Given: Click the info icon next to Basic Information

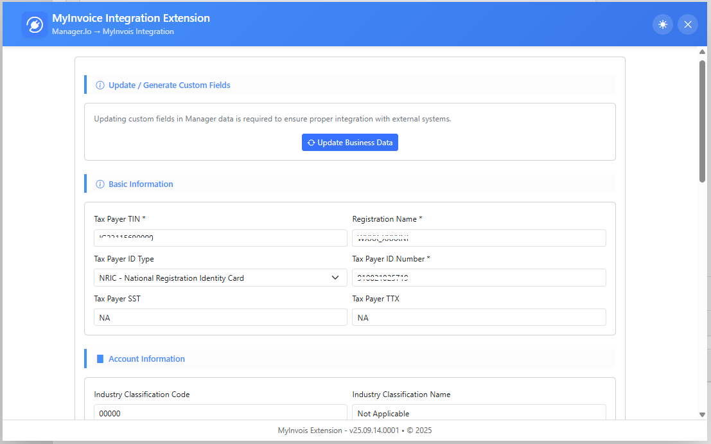Looking at the screenshot, I should (100, 184).
